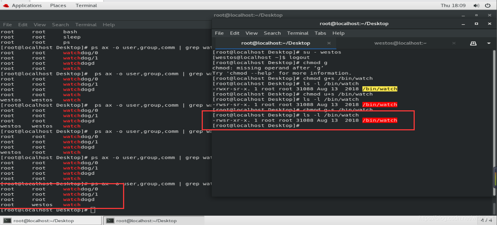The width and height of the screenshot is (497, 225).
Task: Click yellow-highlighted /bin/watch file name
Action: [380, 89]
